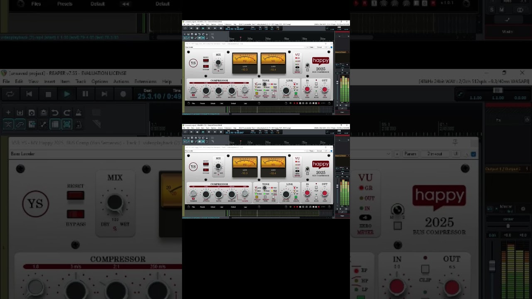Open the large blurred View menu in background

click(x=33, y=81)
